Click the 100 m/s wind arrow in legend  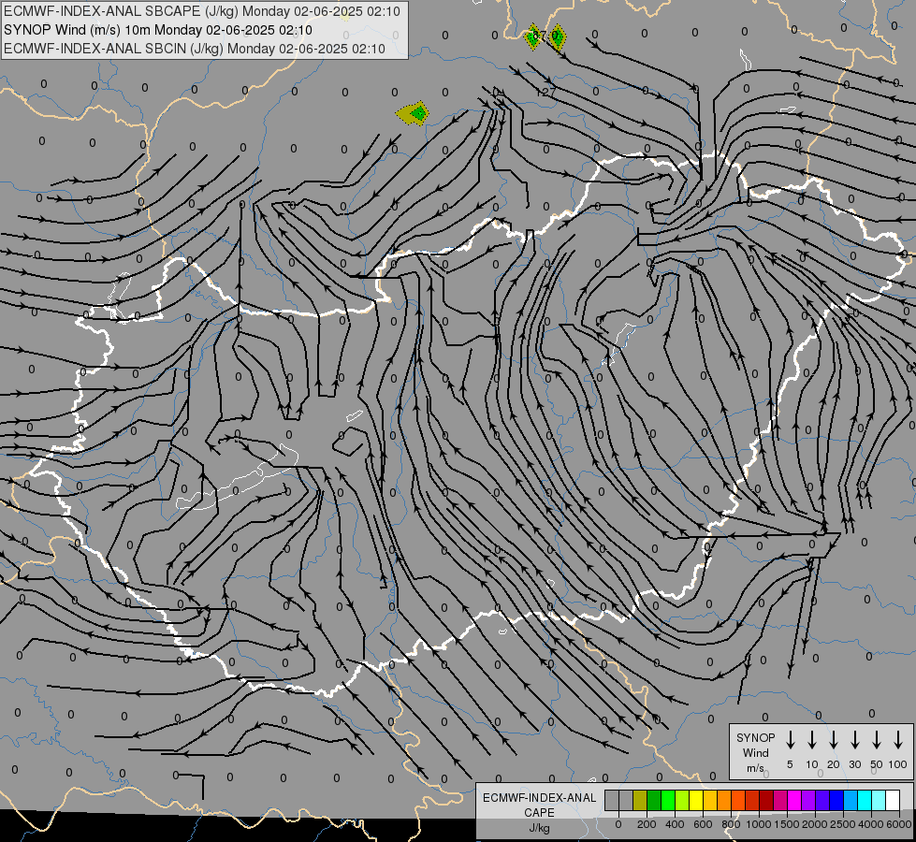click(898, 740)
